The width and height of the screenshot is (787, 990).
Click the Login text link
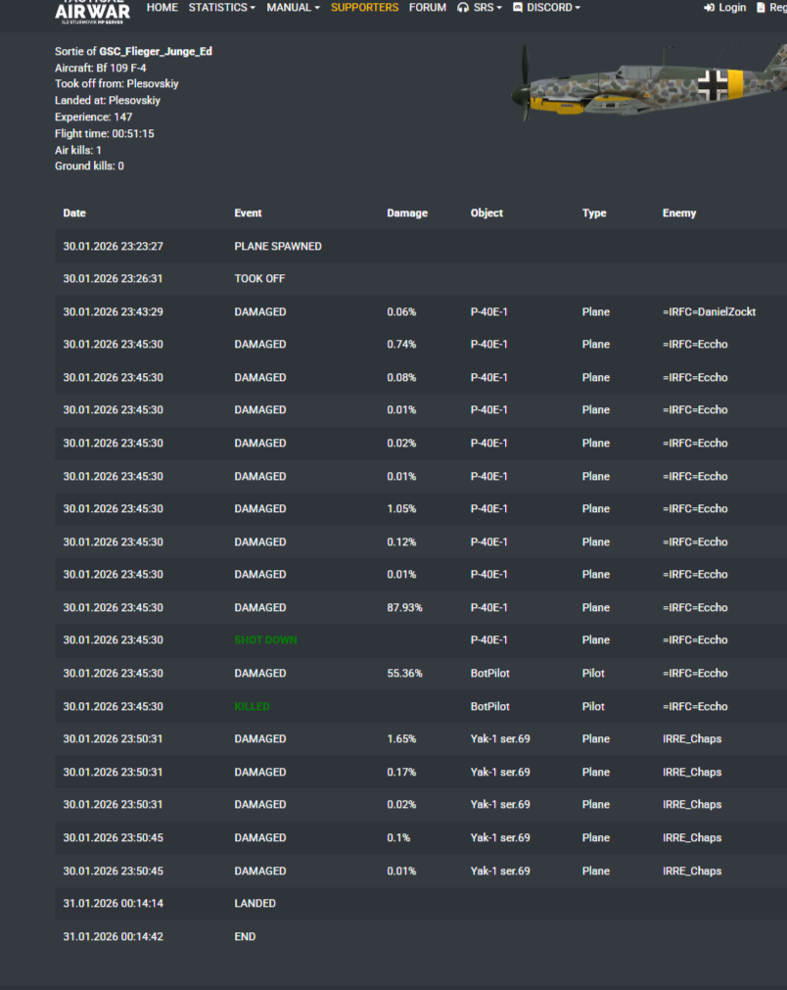(x=732, y=8)
